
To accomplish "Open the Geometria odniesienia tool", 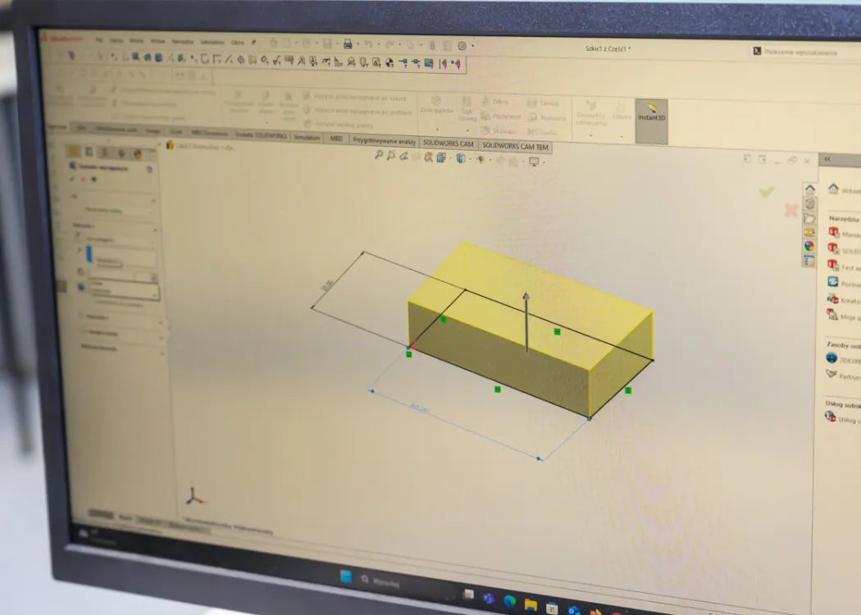I will coord(591,112).
